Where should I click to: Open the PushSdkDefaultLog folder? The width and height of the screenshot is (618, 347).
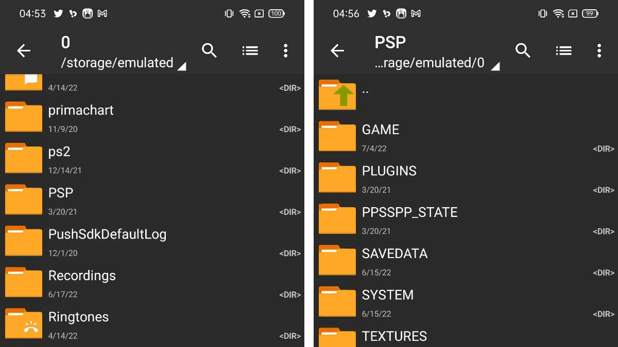click(107, 235)
